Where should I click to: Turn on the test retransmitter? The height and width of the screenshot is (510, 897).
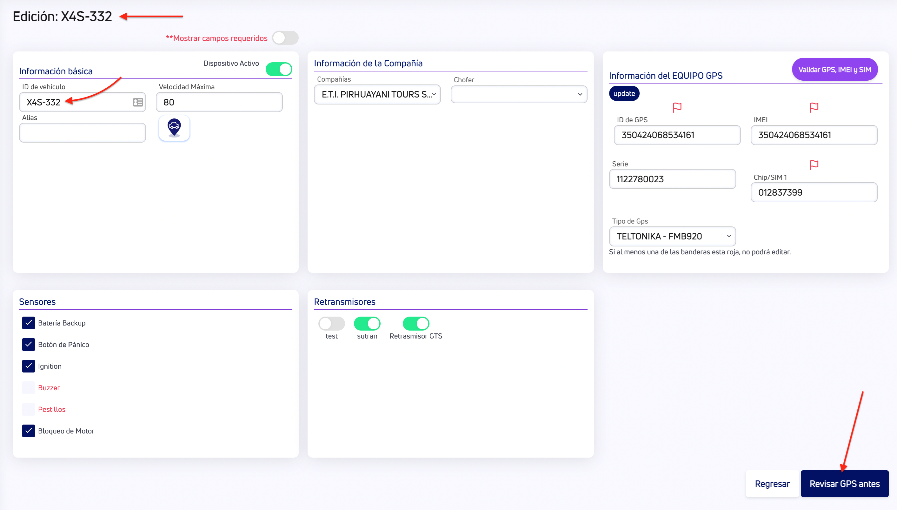[x=331, y=324]
